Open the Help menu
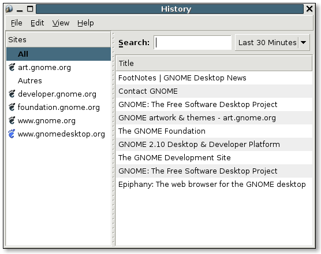 click(85, 23)
